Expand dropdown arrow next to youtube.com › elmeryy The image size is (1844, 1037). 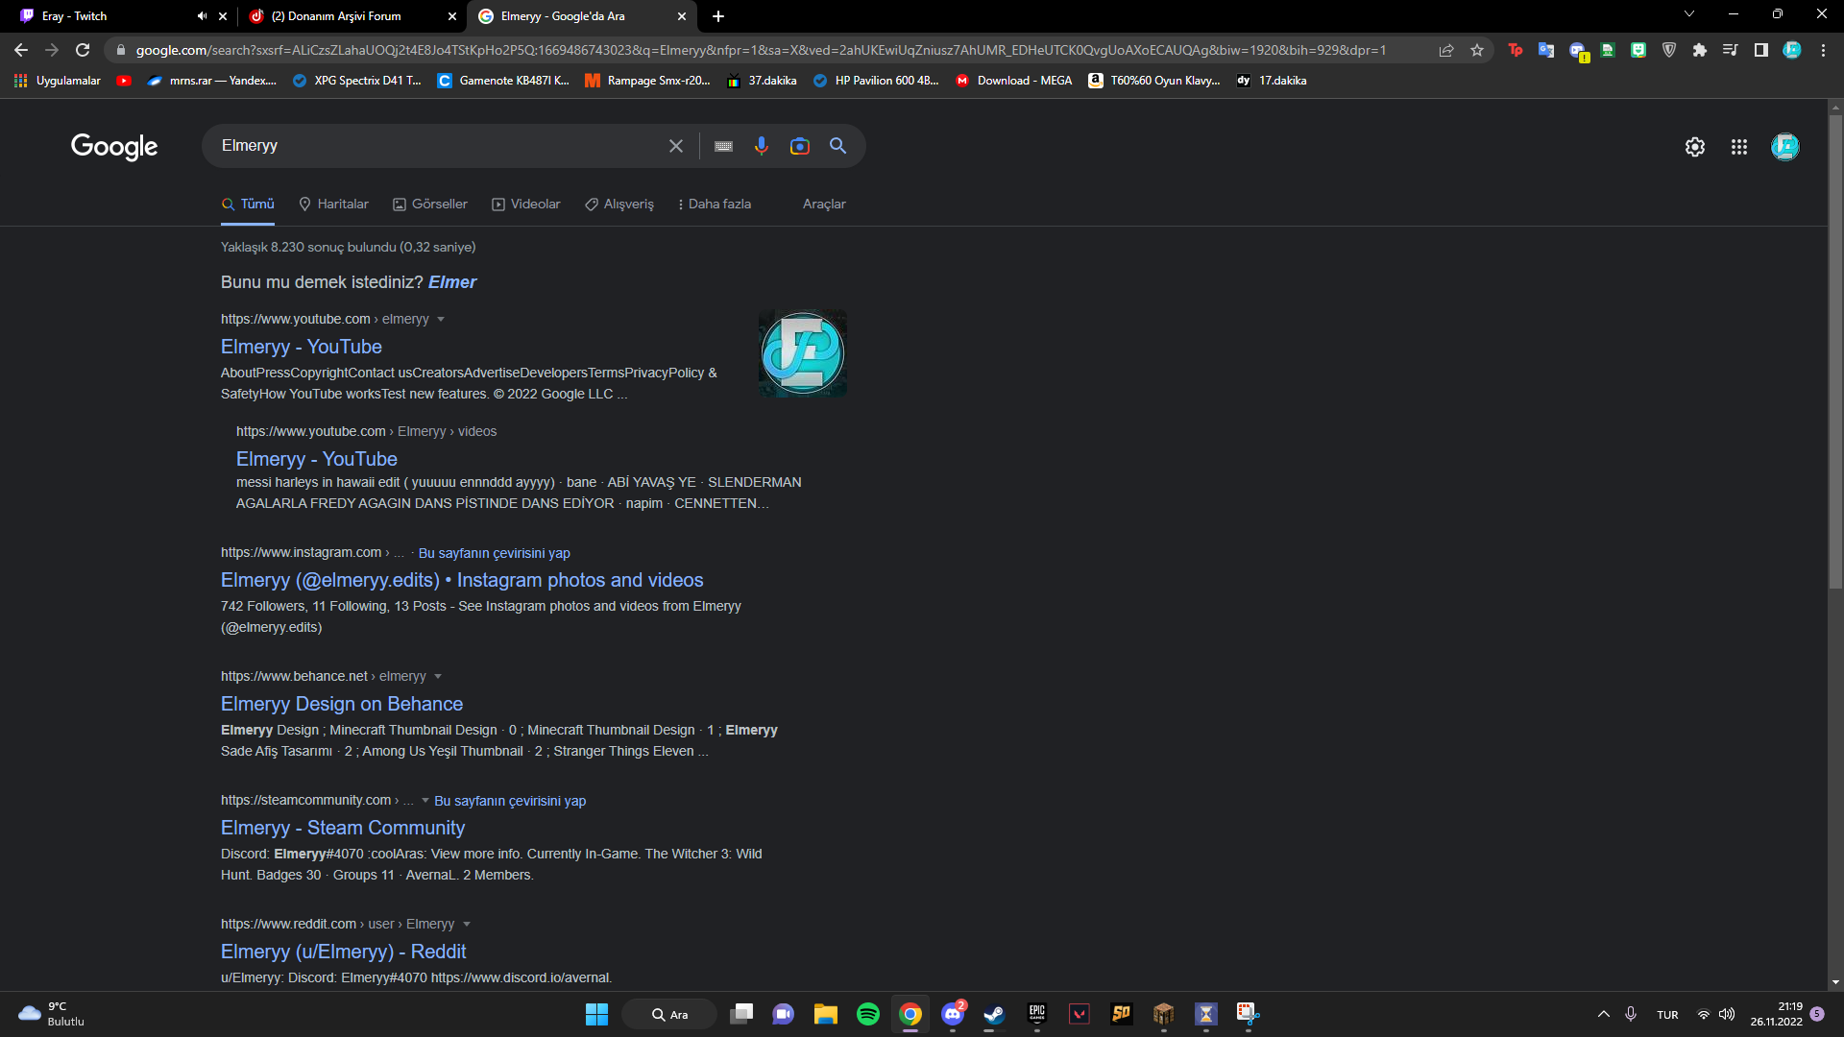coord(441,320)
